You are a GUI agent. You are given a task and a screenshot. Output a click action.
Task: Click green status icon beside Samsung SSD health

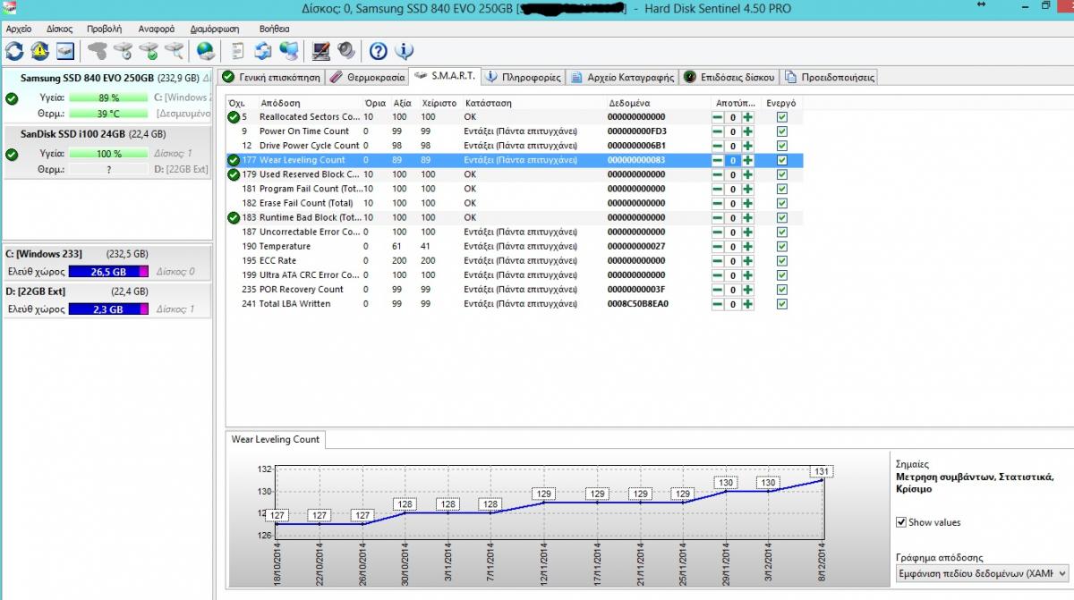click(x=12, y=98)
